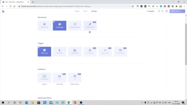Open the browser home page
The image size is (187, 105).
14,6
